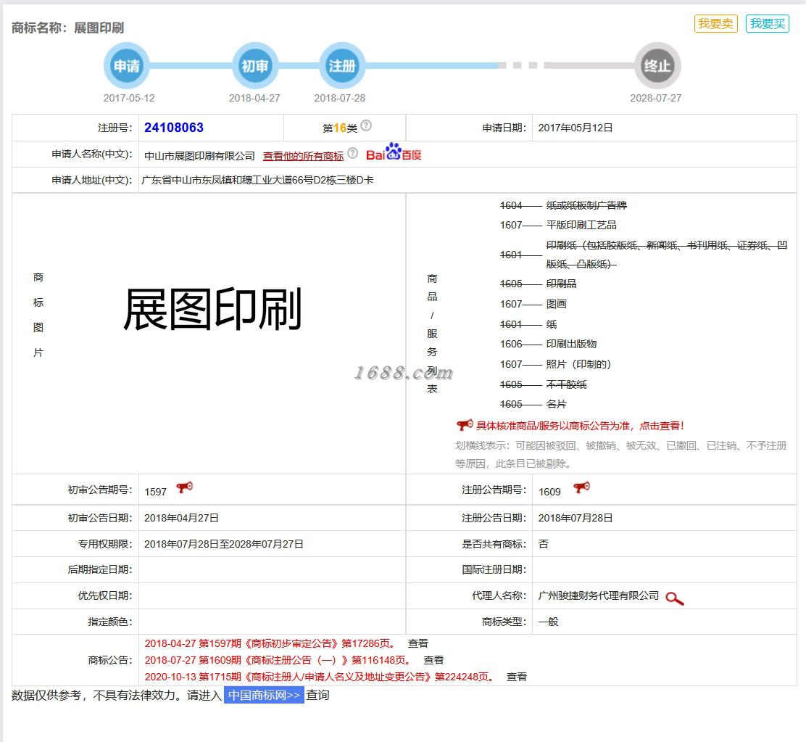Select application date 2017年05月12日
806x742 pixels.
(x=576, y=128)
